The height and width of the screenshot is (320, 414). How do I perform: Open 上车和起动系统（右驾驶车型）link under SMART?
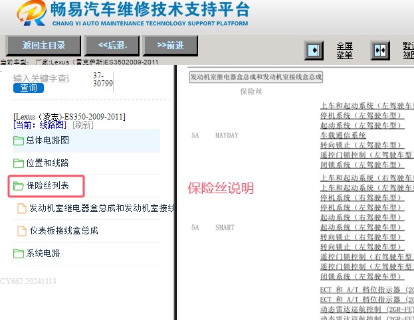(x=367, y=178)
